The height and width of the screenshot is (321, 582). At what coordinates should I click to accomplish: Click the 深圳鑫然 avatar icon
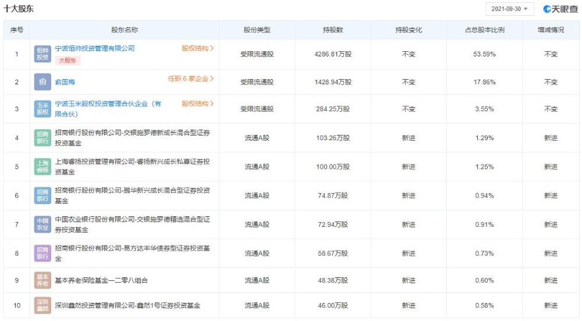(x=42, y=305)
